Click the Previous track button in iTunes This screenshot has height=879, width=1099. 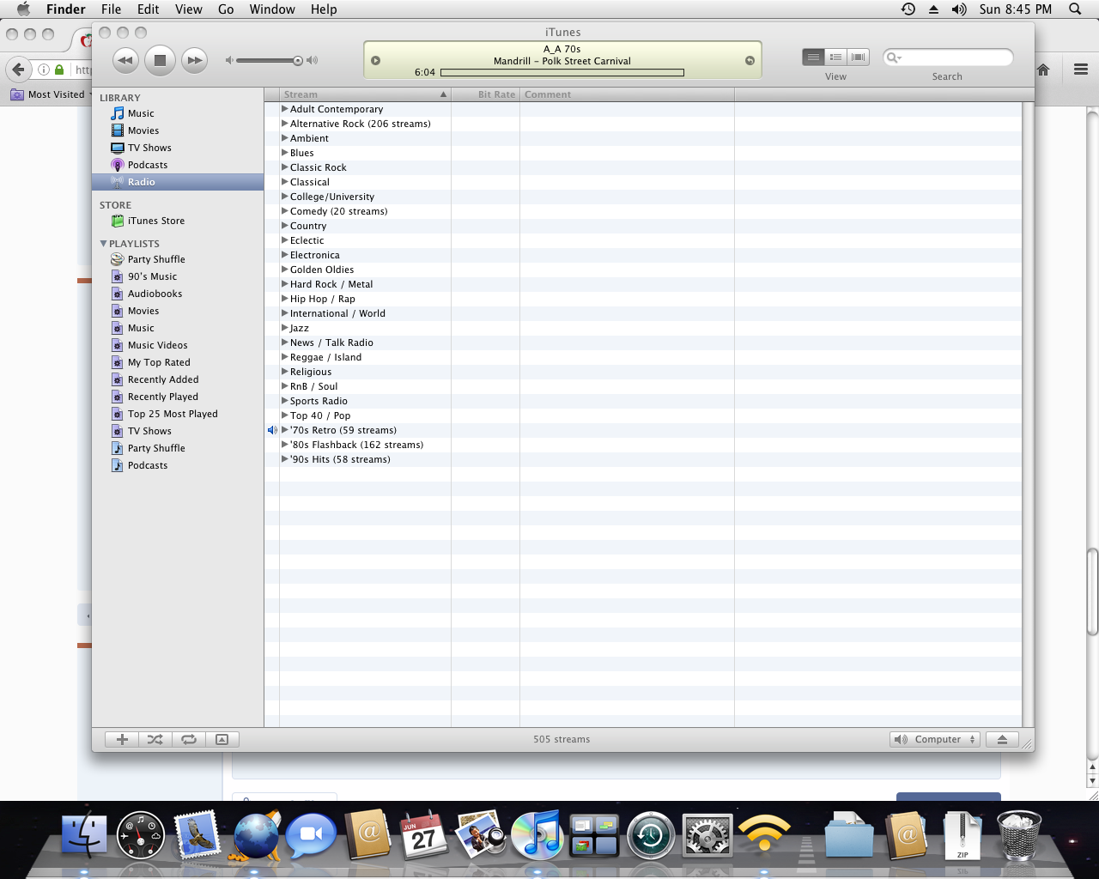click(x=125, y=60)
